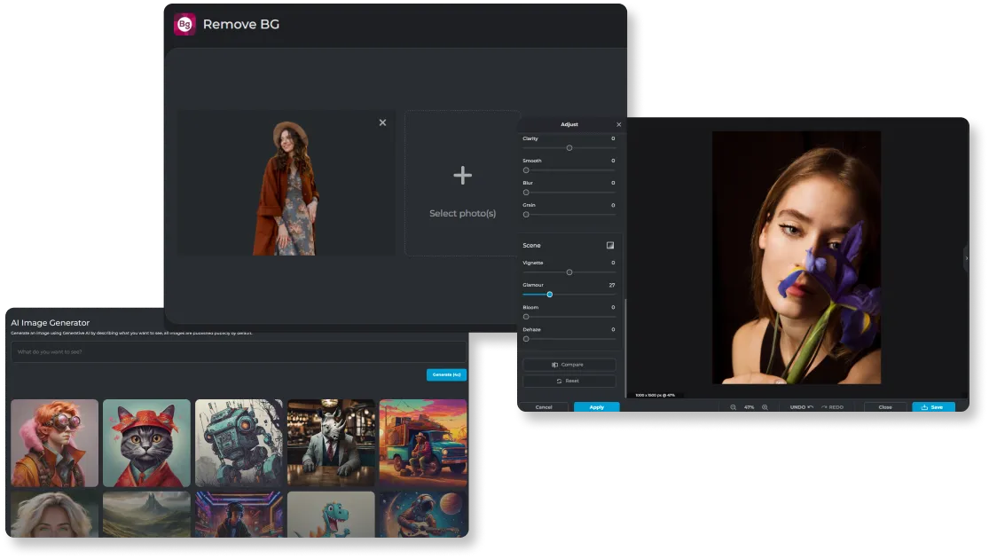Click the image size status text
Viewport: 989px width, 559px height.
click(x=655, y=395)
